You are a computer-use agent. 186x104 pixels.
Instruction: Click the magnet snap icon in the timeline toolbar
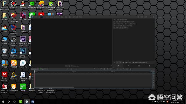pyautogui.click(x=130, y=69)
